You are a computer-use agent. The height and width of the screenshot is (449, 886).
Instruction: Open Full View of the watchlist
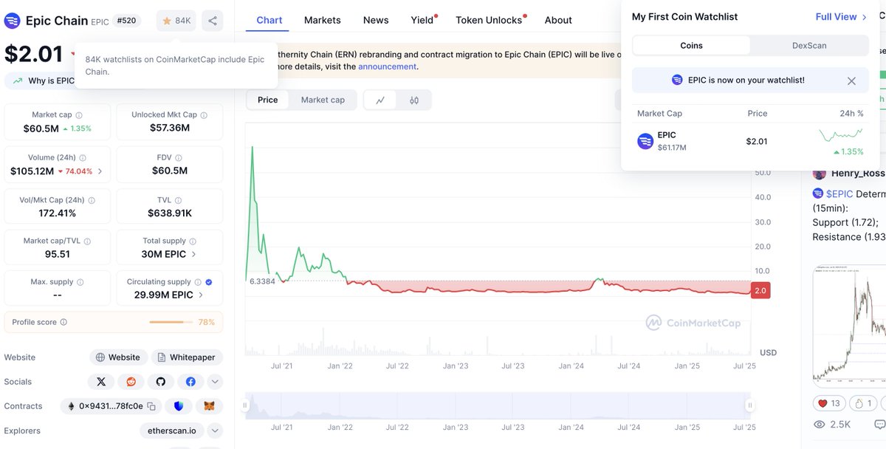(841, 16)
